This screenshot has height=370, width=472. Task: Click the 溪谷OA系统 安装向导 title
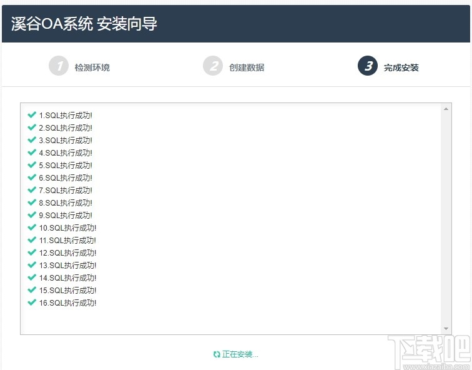84,24
